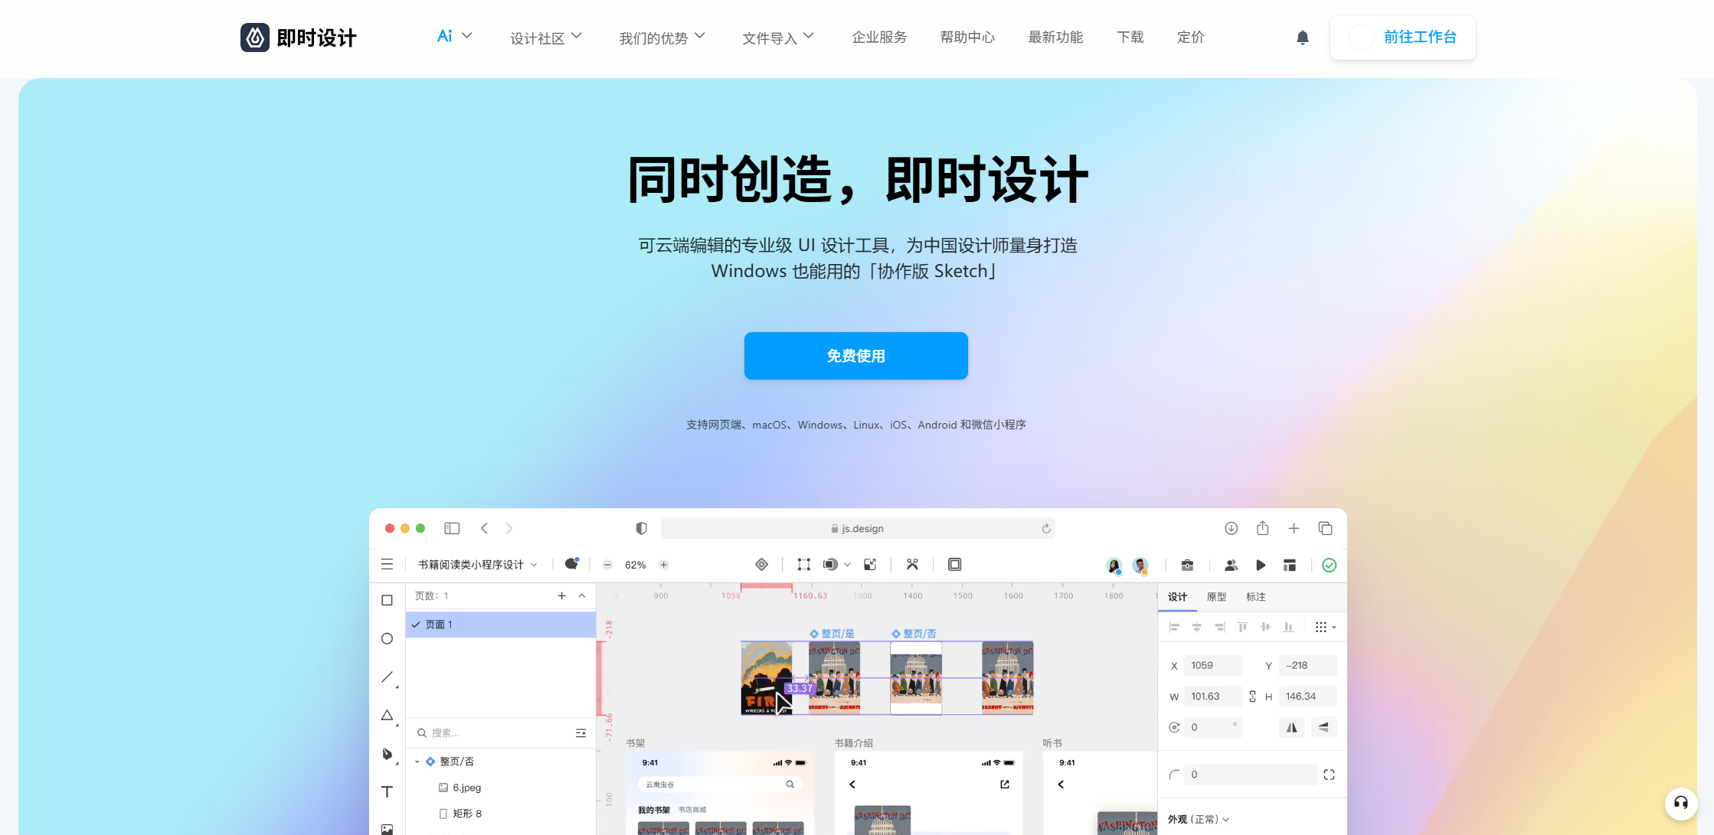Click the browser download icon
The image size is (1714, 835).
click(1232, 528)
